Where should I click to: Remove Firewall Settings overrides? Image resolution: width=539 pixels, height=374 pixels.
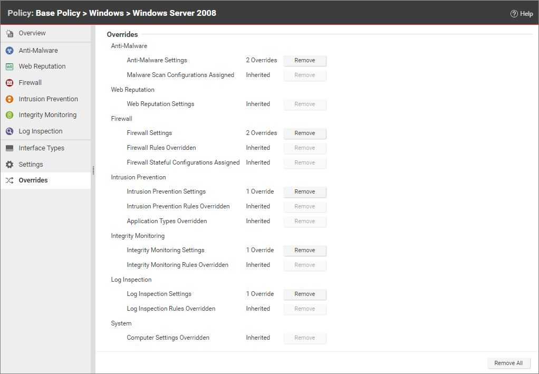305,133
